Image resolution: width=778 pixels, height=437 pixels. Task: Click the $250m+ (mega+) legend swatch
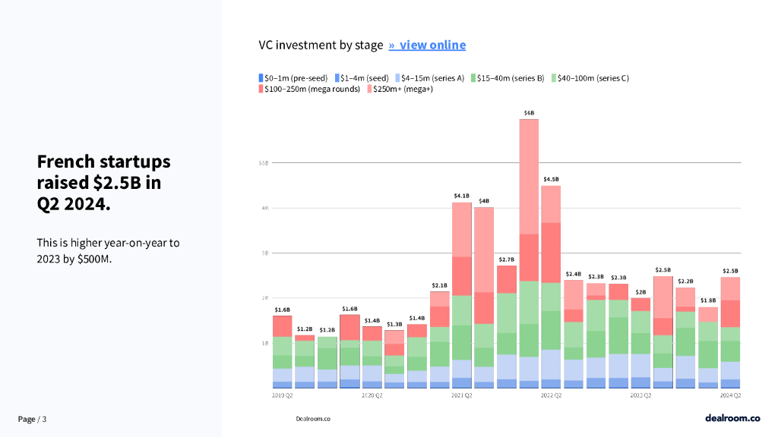369,90
